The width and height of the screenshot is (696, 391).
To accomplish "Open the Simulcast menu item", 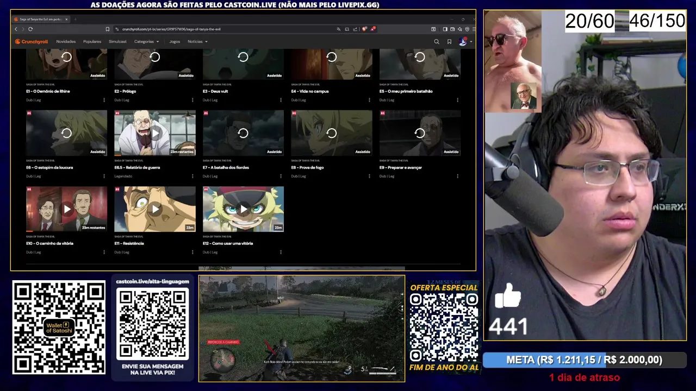I will pos(117,41).
